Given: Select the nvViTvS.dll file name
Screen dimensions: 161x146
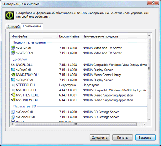Looking at the screenshot, I should click(x=24, y=48).
